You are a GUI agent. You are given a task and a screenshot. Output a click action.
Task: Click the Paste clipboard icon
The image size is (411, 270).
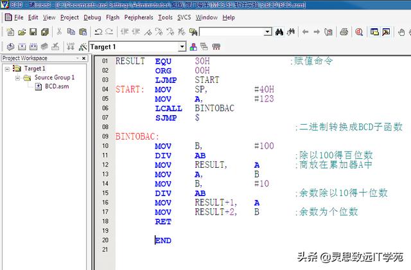(83, 32)
